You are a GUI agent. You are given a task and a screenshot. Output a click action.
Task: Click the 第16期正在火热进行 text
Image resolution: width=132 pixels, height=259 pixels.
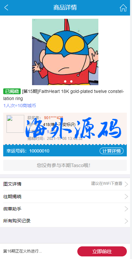pos(22,252)
